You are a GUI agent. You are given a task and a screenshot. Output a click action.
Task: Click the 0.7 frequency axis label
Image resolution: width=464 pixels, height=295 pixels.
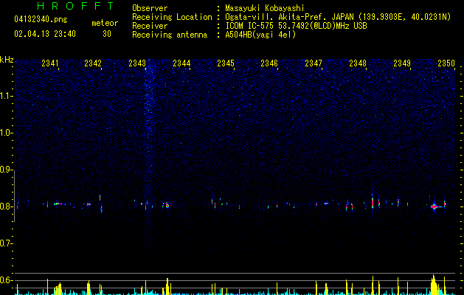pyautogui.click(x=7, y=243)
